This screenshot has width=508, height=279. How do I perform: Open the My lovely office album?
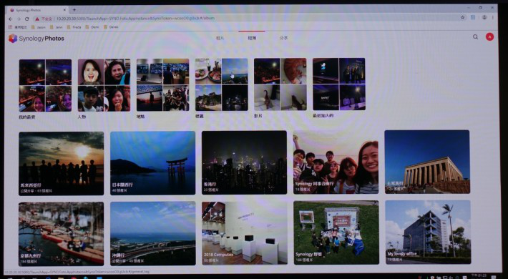[x=428, y=232]
